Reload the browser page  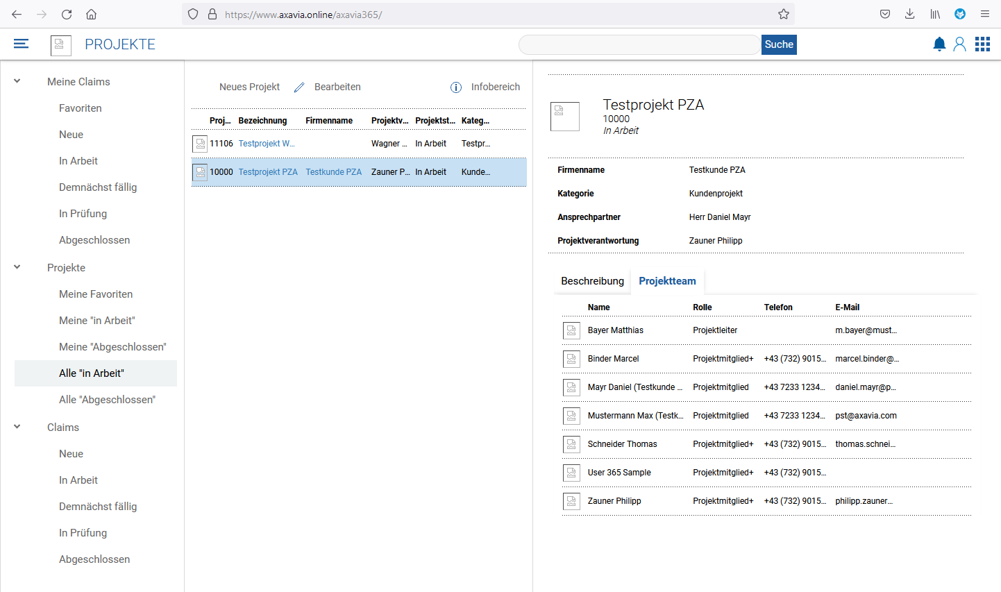coord(67,14)
